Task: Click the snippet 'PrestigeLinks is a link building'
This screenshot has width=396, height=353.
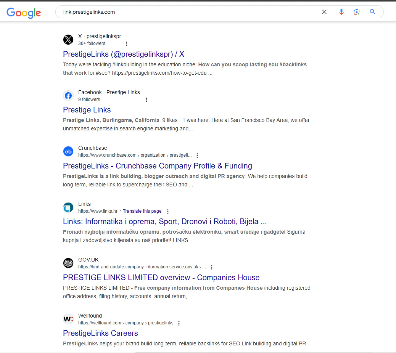Action: 185,180
